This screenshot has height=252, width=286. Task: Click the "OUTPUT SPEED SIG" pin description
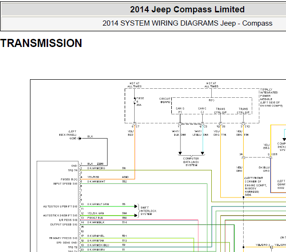click(64, 224)
